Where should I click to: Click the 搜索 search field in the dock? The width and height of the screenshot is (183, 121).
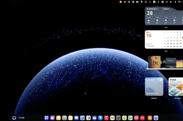click(x=22, y=118)
